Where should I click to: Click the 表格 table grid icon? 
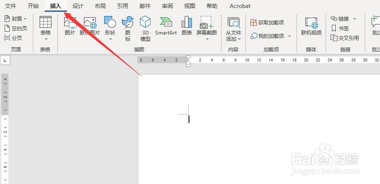click(x=46, y=22)
